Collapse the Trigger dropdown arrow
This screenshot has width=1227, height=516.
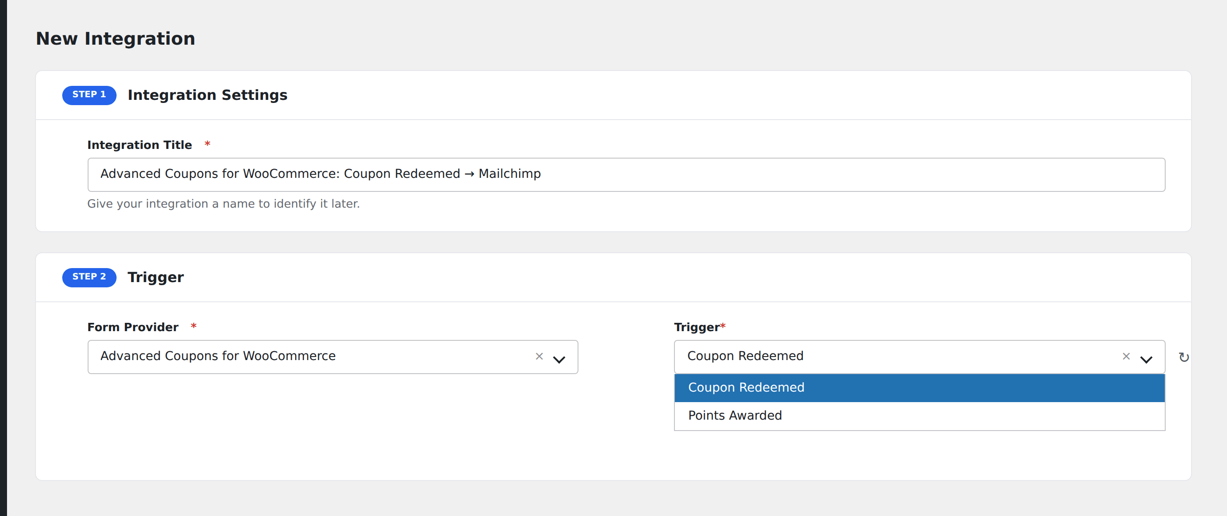click(1146, 359)
